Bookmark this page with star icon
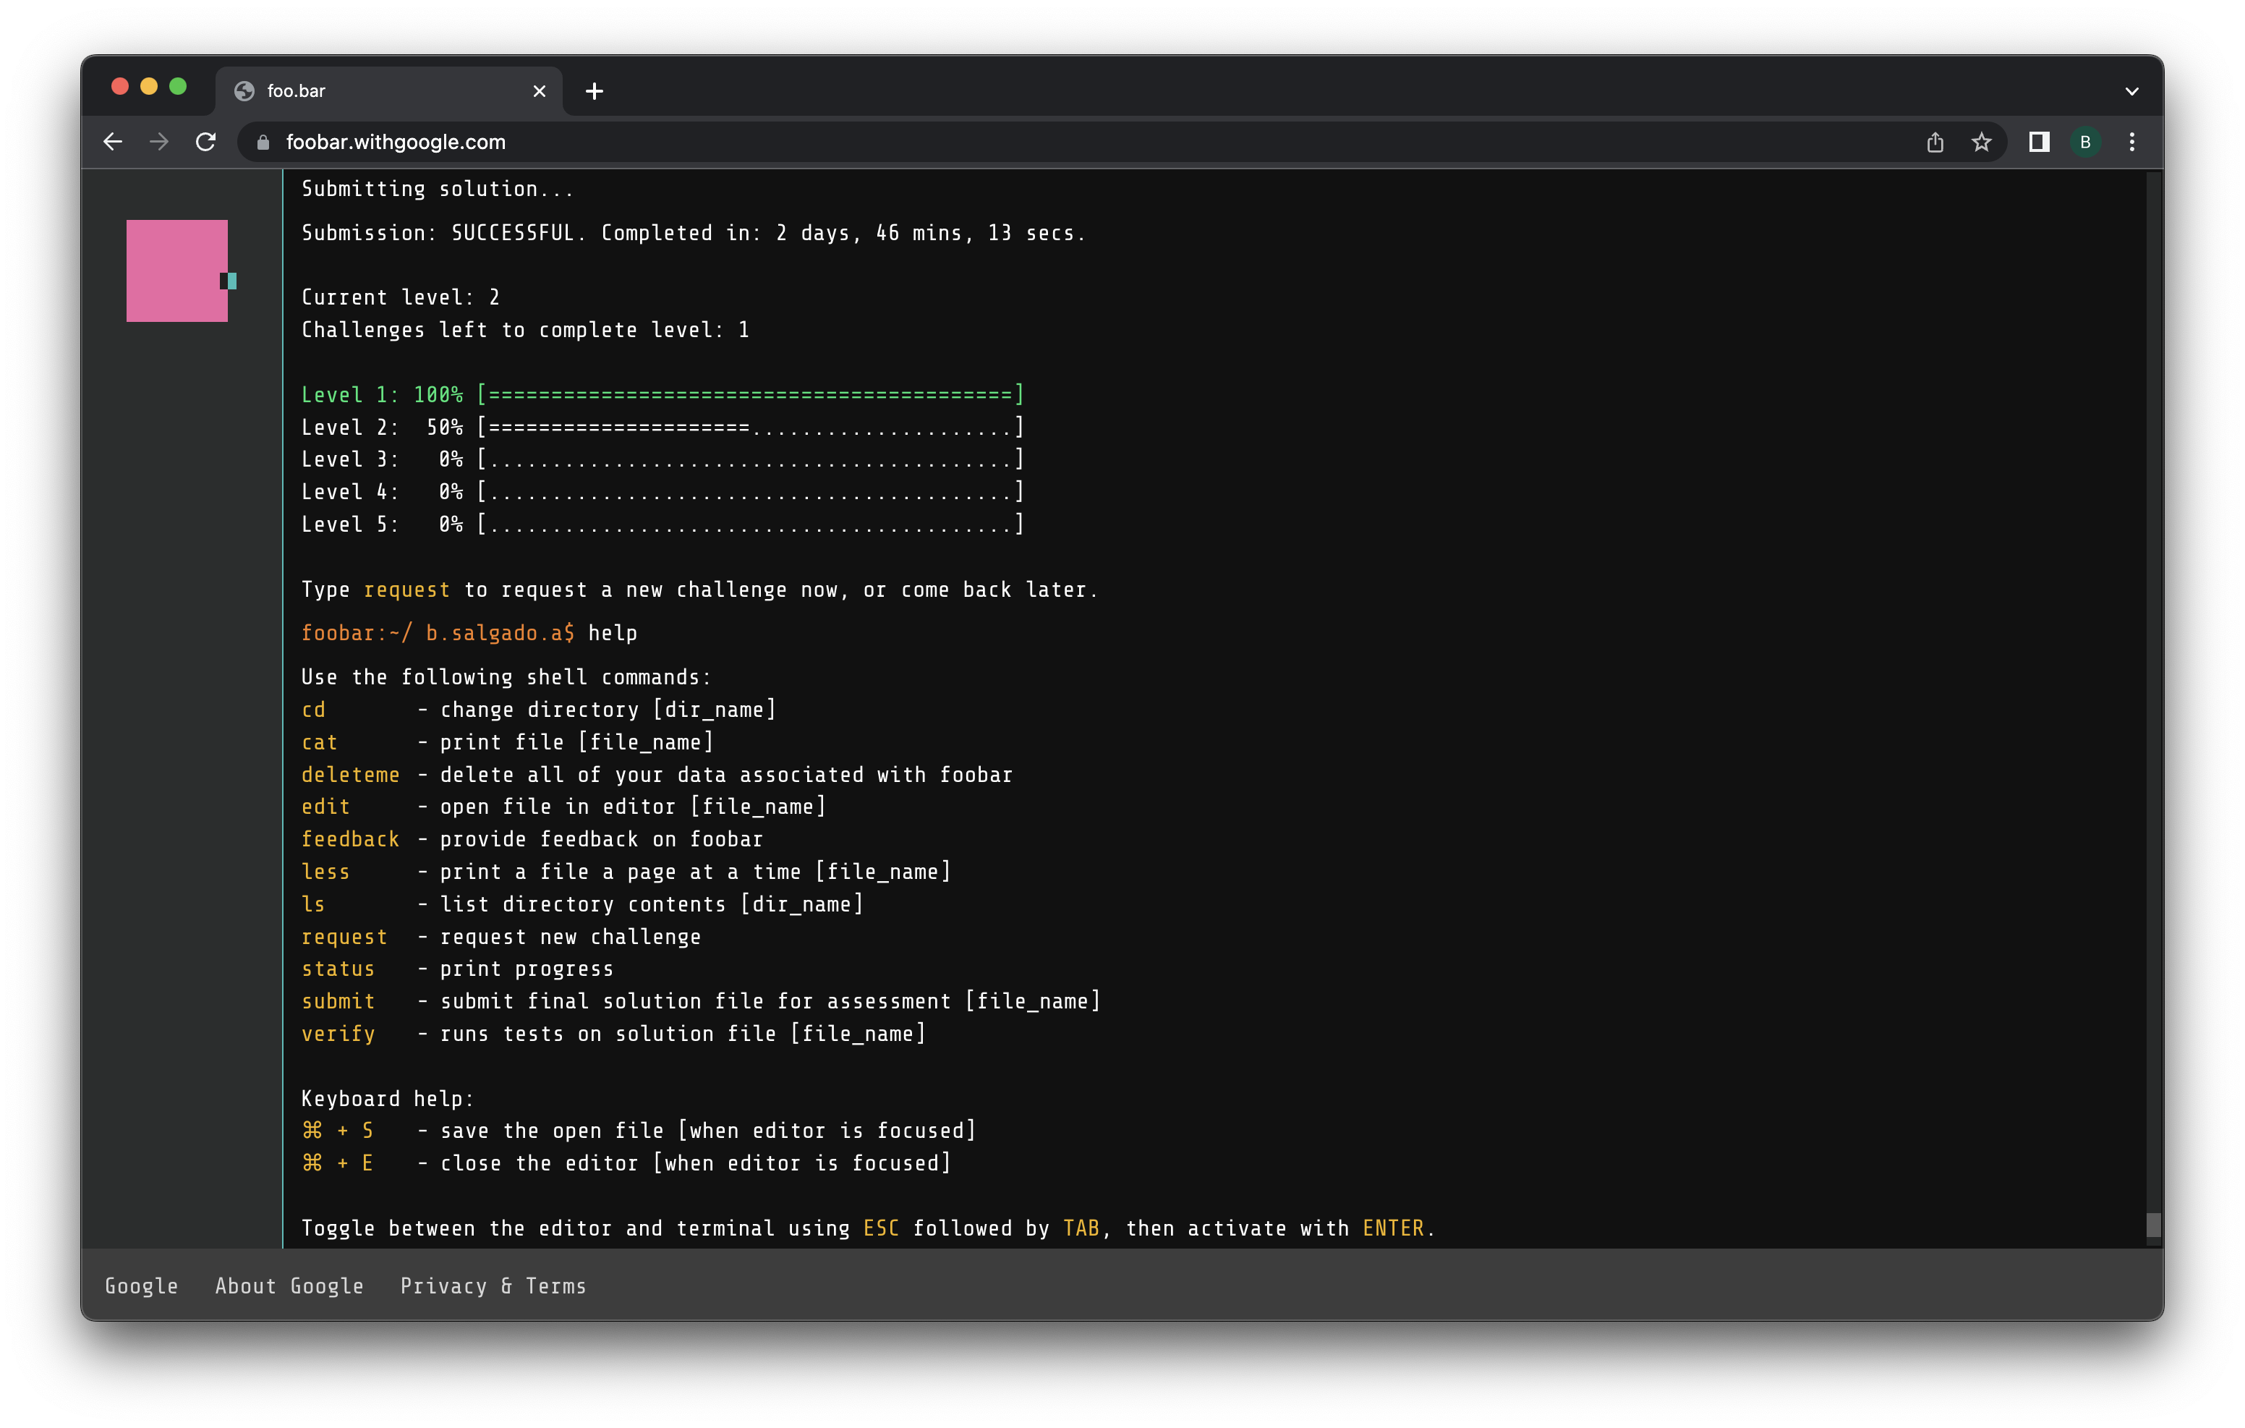Screen dimensions: 2245x1428 point(1981,142)
